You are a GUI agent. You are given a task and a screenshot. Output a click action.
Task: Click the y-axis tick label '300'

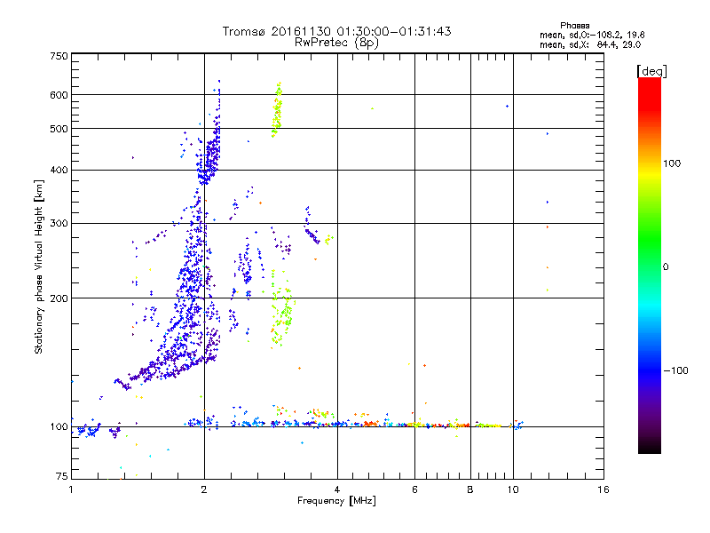59,223
